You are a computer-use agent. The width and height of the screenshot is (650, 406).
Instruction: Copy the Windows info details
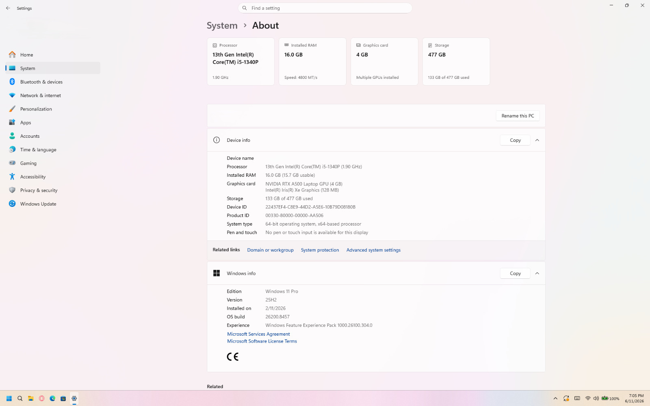pos(515,274)
